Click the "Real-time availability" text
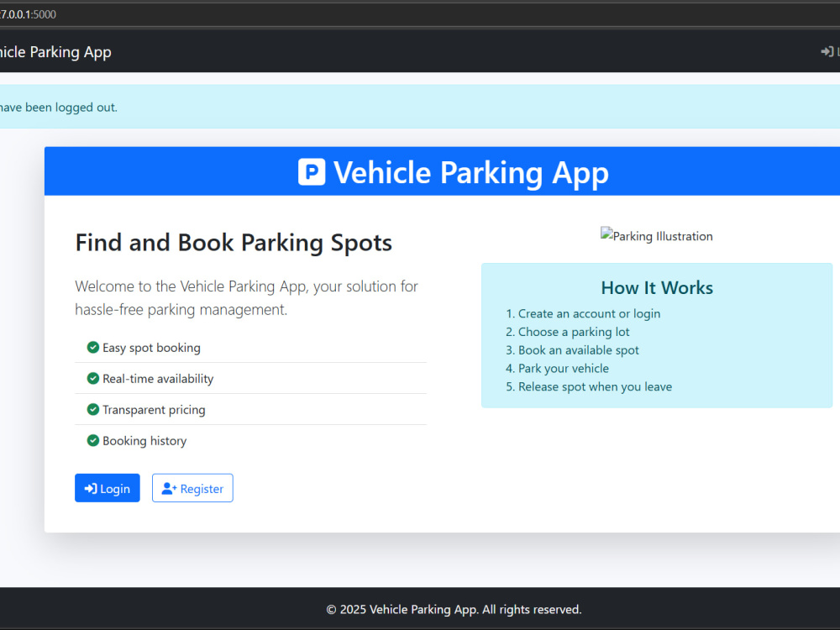Viewport: 840px width, 630px height. [158, 379]
